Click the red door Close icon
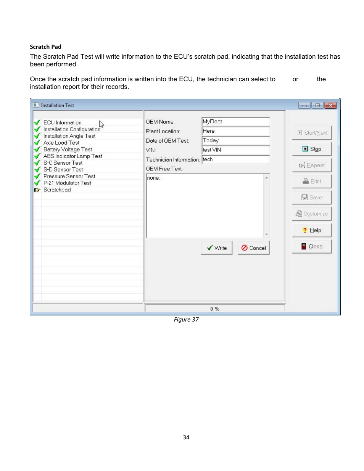The height and width of the screenshot is (471, 364). click(304, 246)
